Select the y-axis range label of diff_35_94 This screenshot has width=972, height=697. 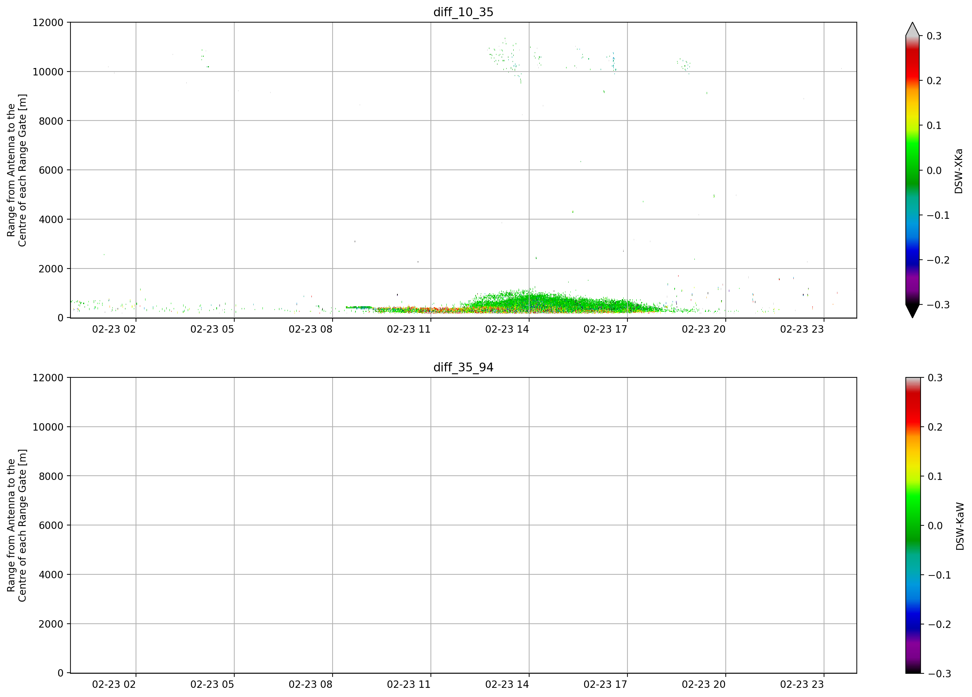(17, 525)
